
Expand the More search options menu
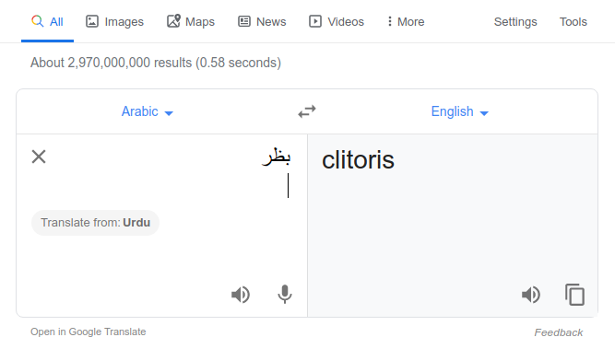(406, 21)
